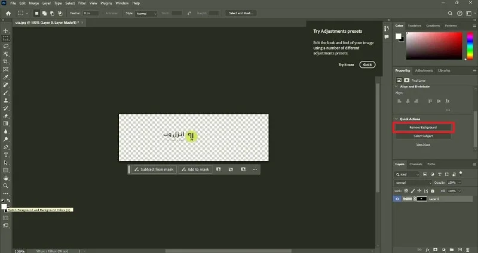Open the Style dropdown set to Normal
This screenshot has height=253, width=478.
click(146, 13)
